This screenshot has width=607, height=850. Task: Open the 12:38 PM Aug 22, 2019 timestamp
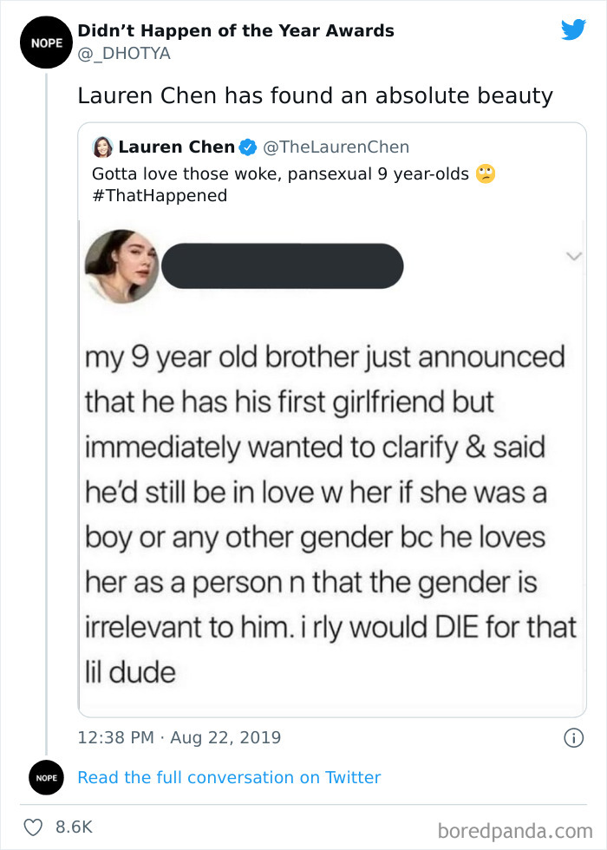pos(179,738)
